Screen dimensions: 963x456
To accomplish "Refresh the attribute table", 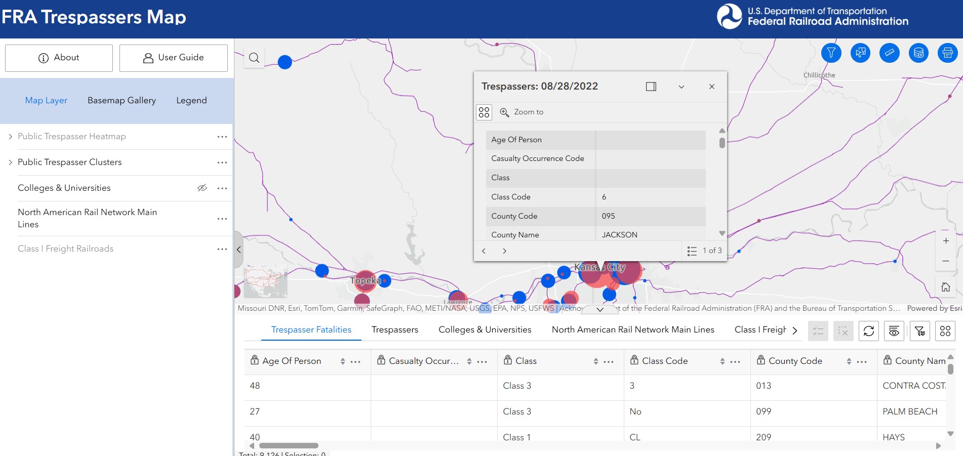I will click(x=869, y=331).
